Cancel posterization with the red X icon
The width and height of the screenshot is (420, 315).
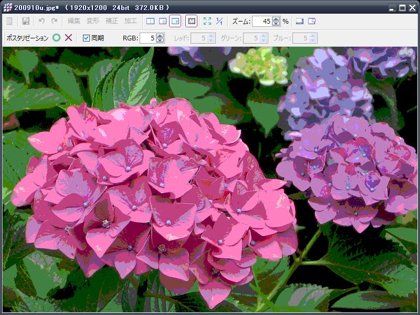pos(68,38)
